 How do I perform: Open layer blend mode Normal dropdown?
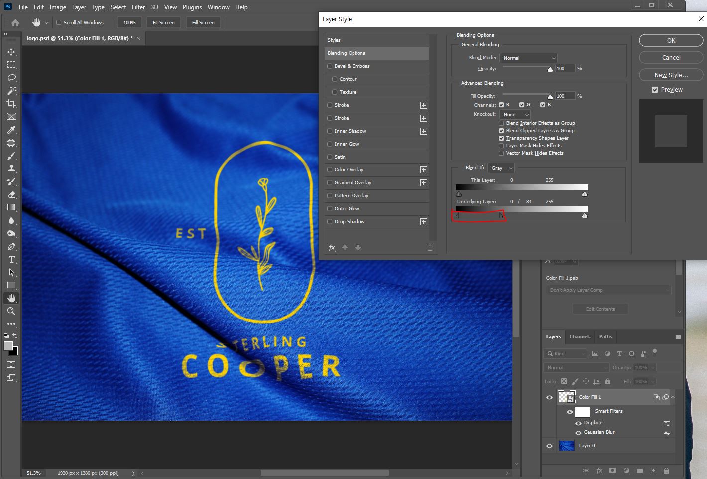pyautogui.click(x=577, y=367)
